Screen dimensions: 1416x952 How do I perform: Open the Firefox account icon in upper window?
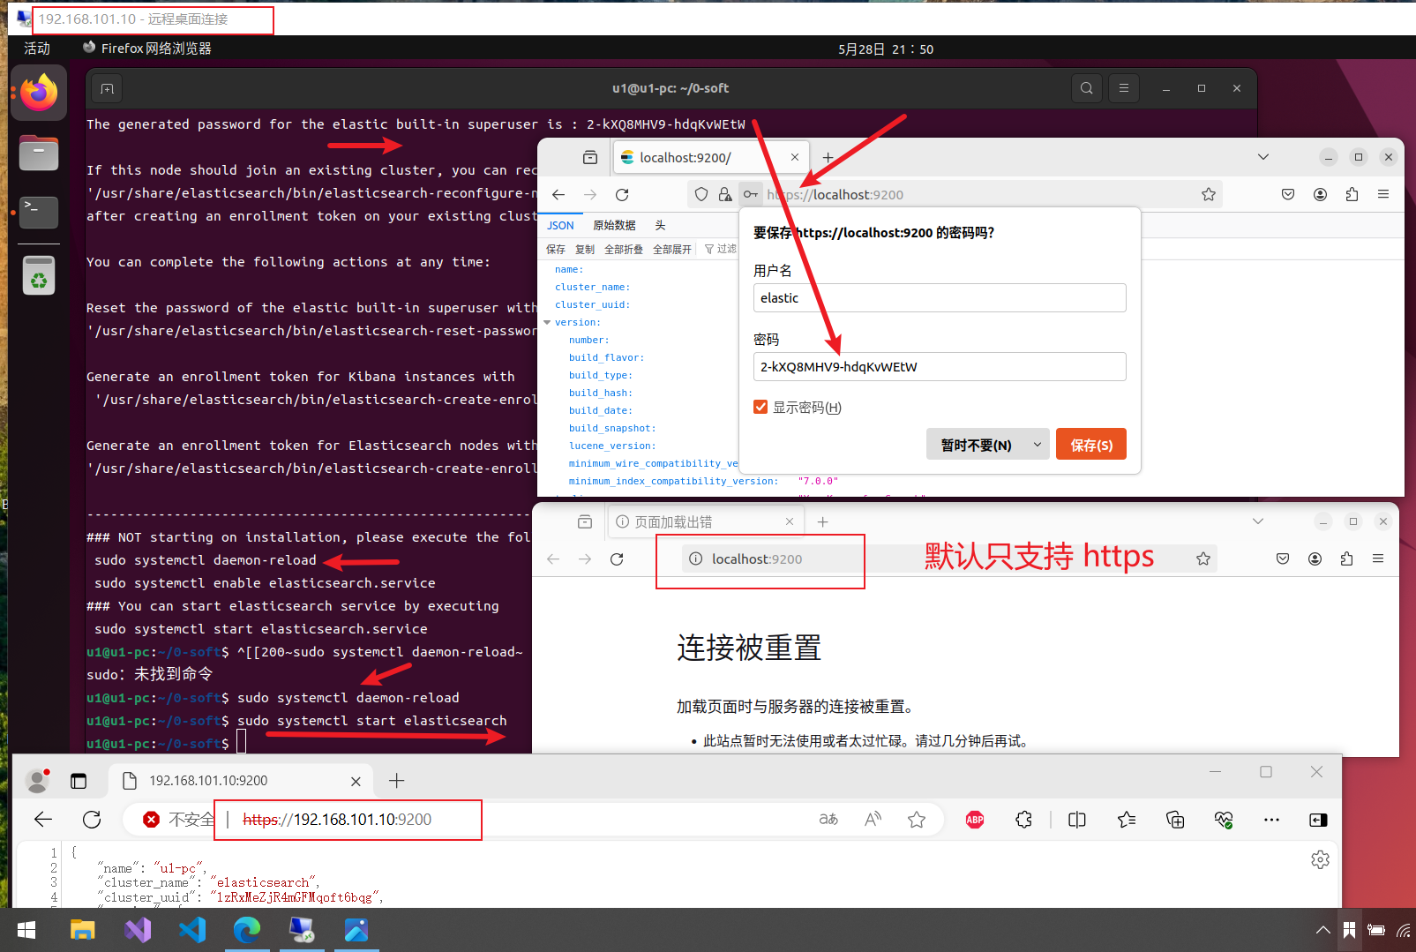pos(1320,194)
